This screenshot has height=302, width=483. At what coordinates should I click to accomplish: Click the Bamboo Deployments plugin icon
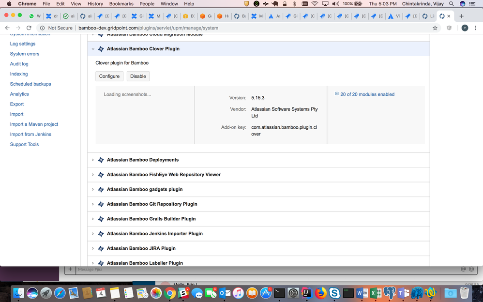101,160
